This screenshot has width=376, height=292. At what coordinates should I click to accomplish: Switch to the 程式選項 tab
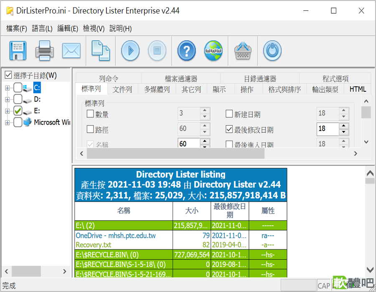point(335,78)
